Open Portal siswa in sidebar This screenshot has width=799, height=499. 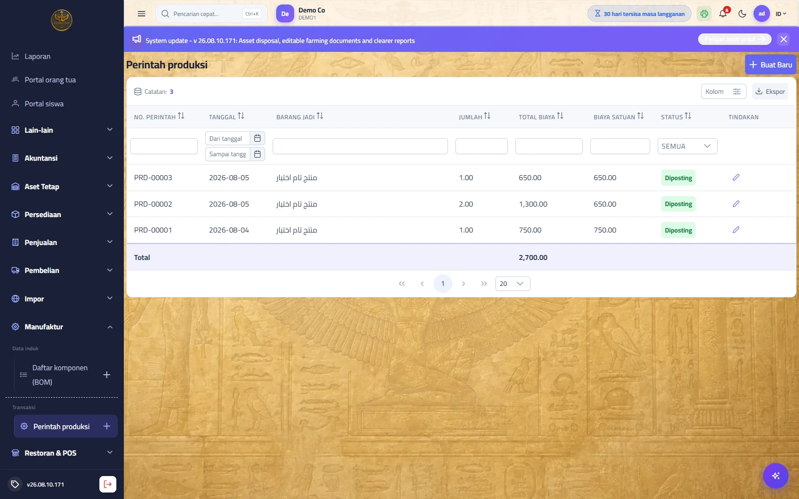(x=62, y=104)
